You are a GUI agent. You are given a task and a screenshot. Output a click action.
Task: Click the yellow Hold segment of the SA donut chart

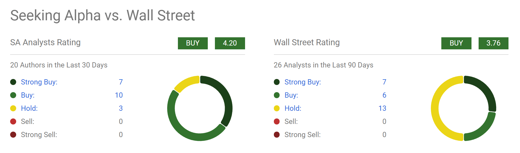186,83
